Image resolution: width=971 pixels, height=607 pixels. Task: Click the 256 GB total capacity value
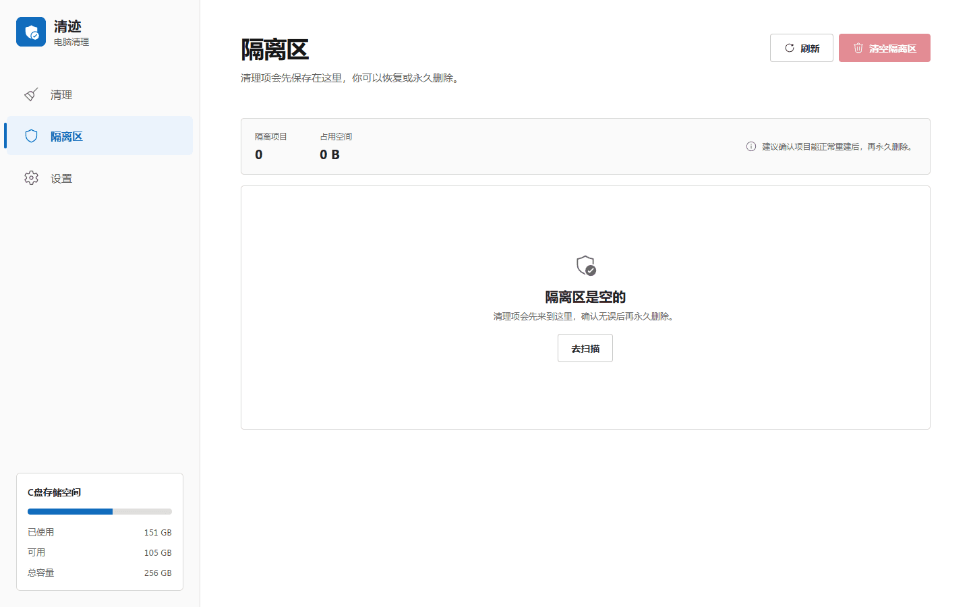click(x=158, y=573)
